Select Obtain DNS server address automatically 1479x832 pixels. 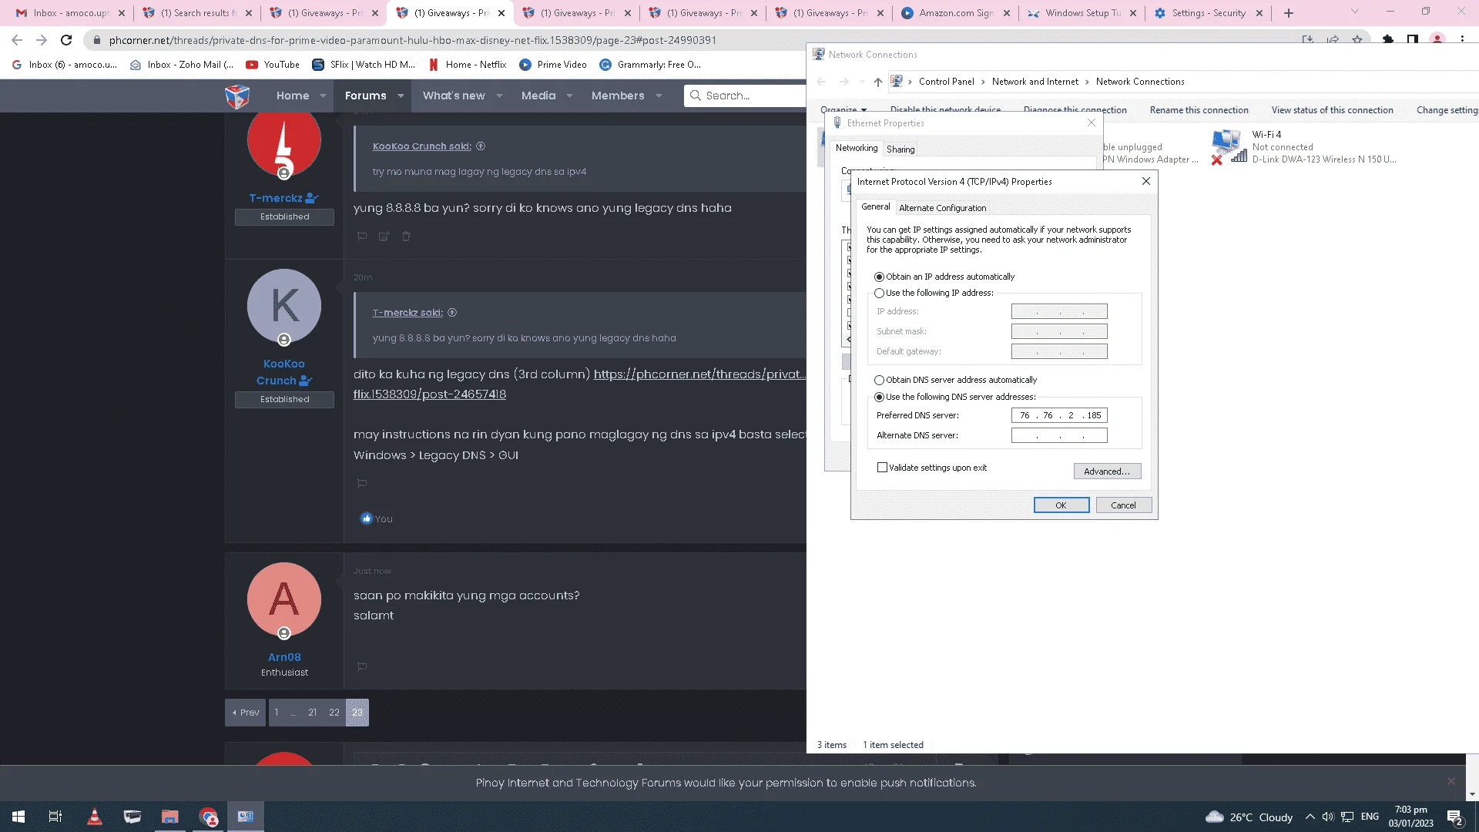(x=879, y=380)
